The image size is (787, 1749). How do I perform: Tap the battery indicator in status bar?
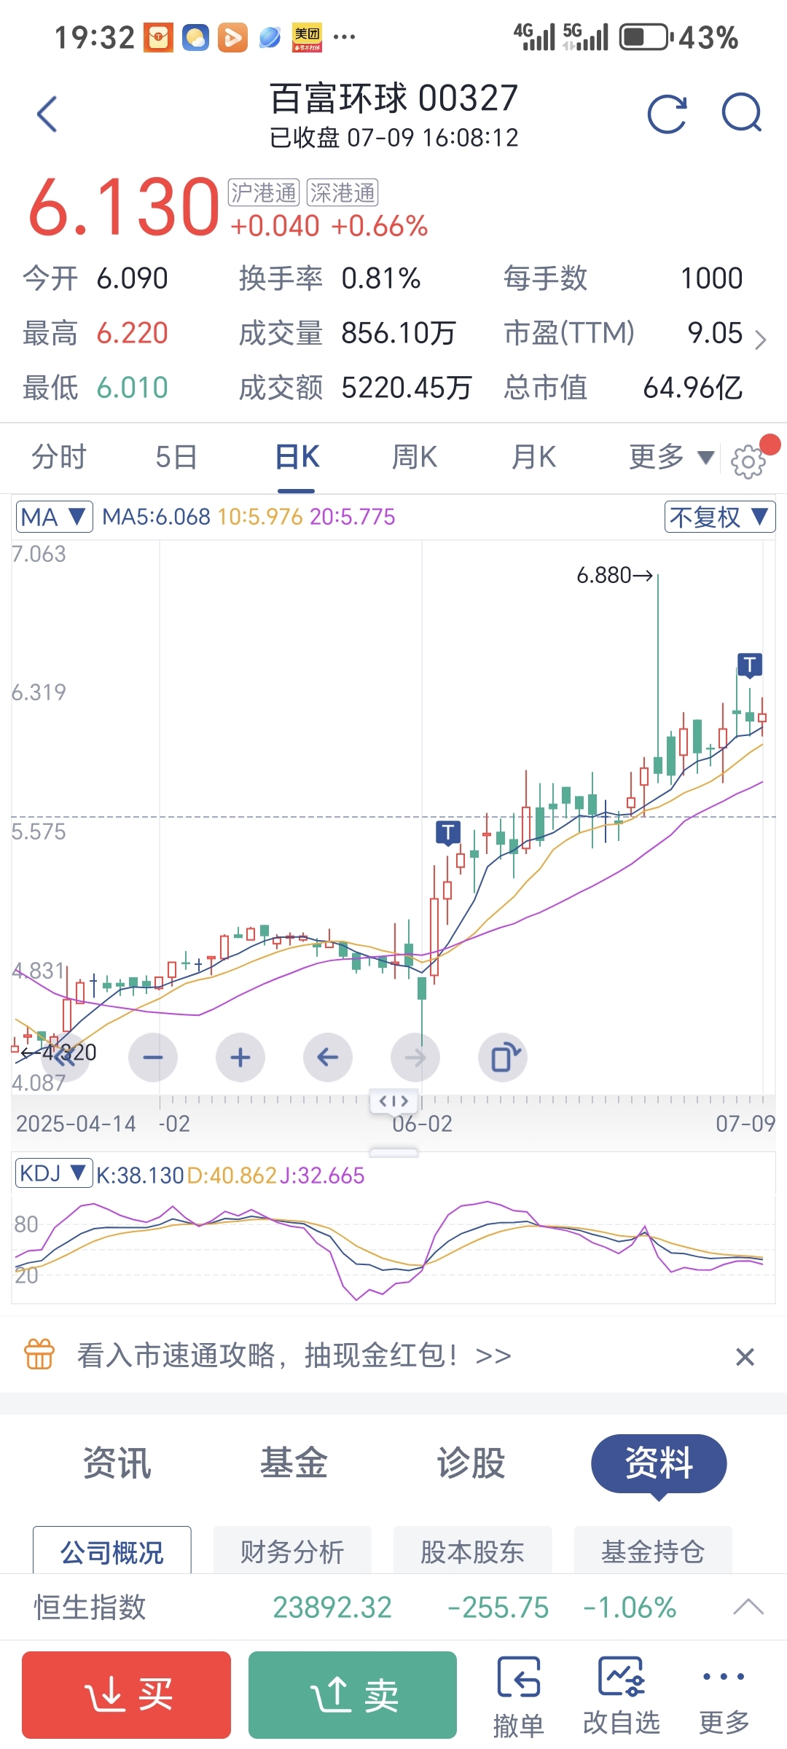[x=646, y=37]
